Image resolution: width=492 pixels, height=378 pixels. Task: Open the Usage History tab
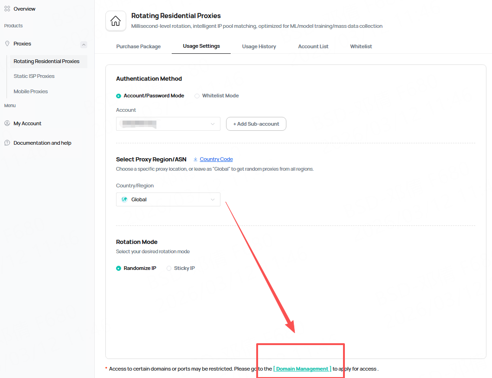259,46
